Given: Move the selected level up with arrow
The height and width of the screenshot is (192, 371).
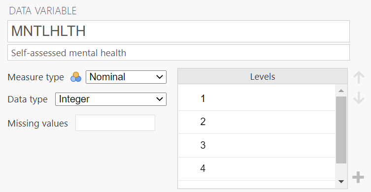Looking at the screenshot, I should [359, 78].
